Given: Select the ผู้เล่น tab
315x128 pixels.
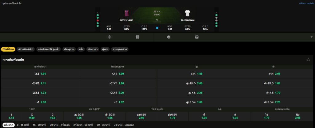Looking at the screenshot, I should click(x=105, y=49).
